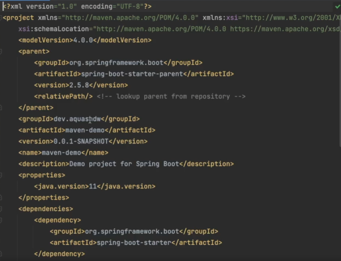Click the green inspection checkmark icon
The height and width of the screenshot is (261, 341).
[338, 6]
